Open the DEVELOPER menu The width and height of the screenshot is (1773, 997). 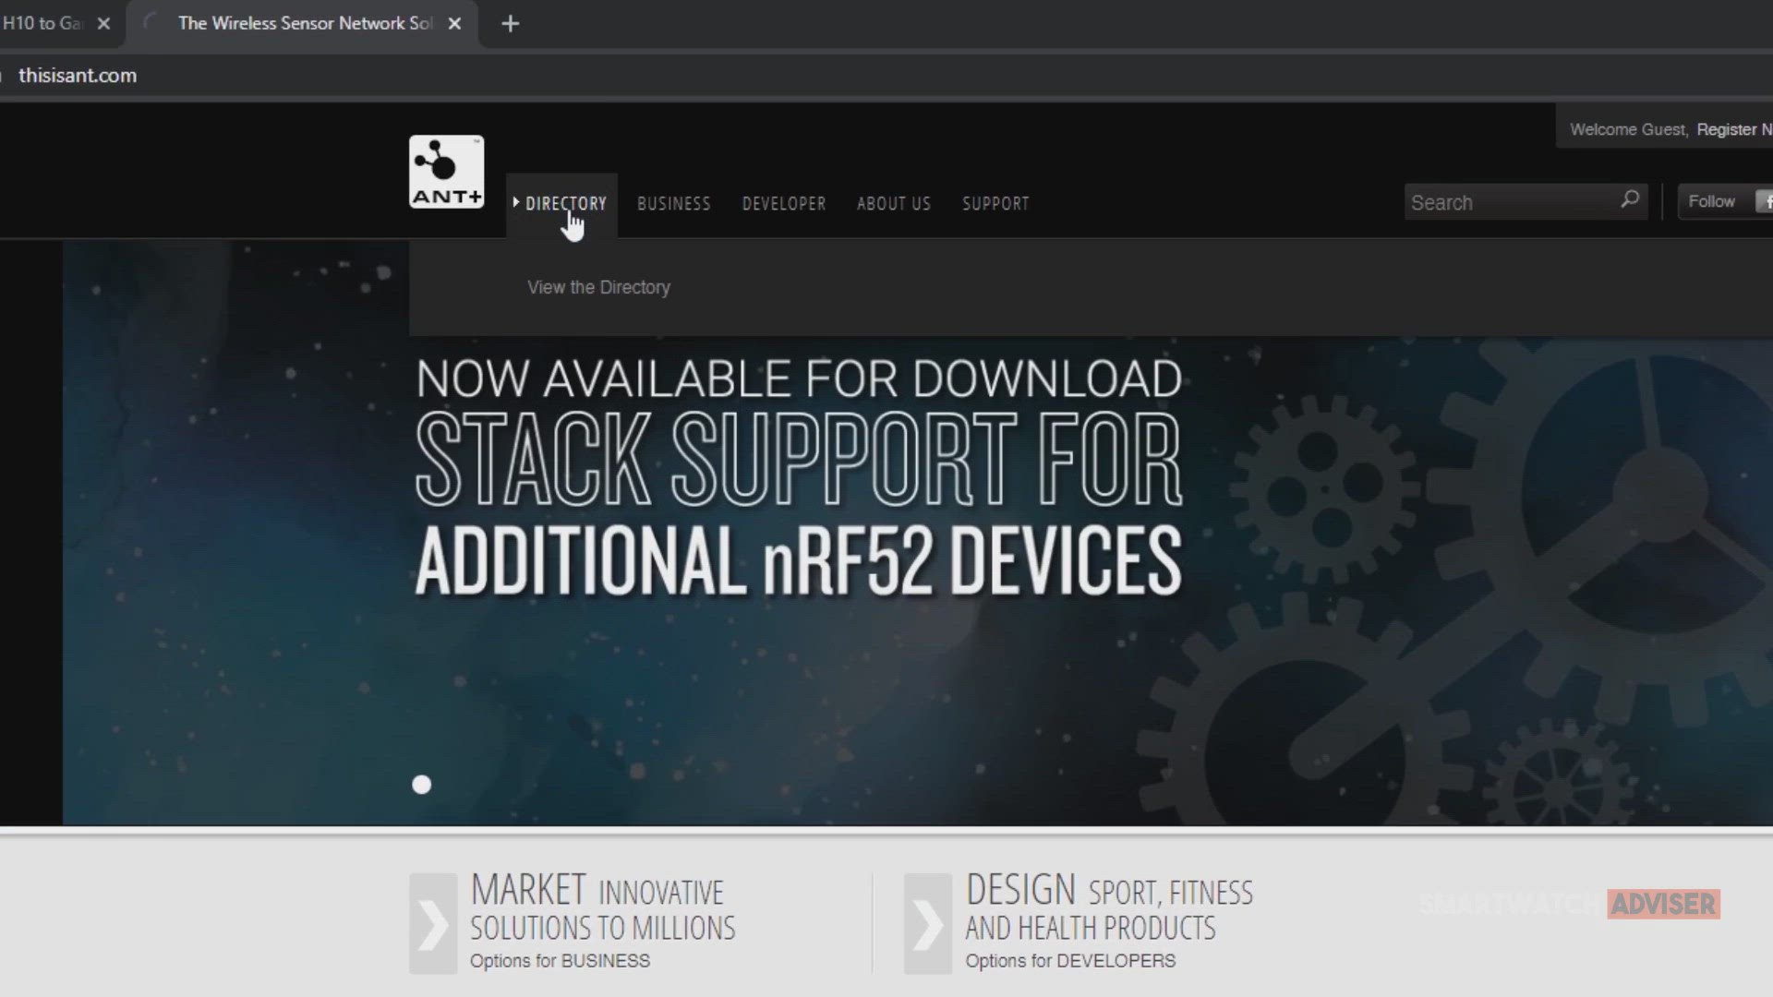click(784, 203)
